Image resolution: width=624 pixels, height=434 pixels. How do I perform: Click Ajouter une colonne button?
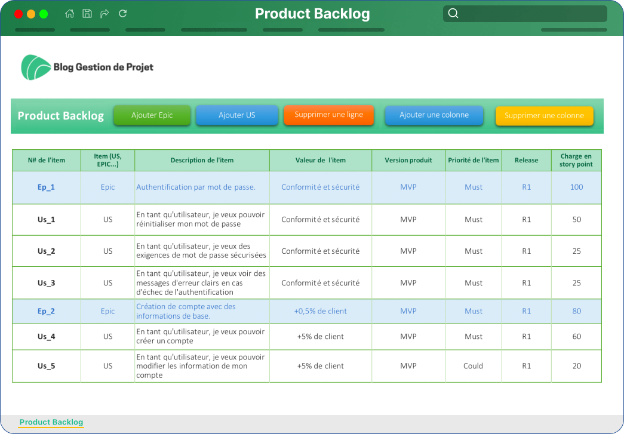pos(434,115)
